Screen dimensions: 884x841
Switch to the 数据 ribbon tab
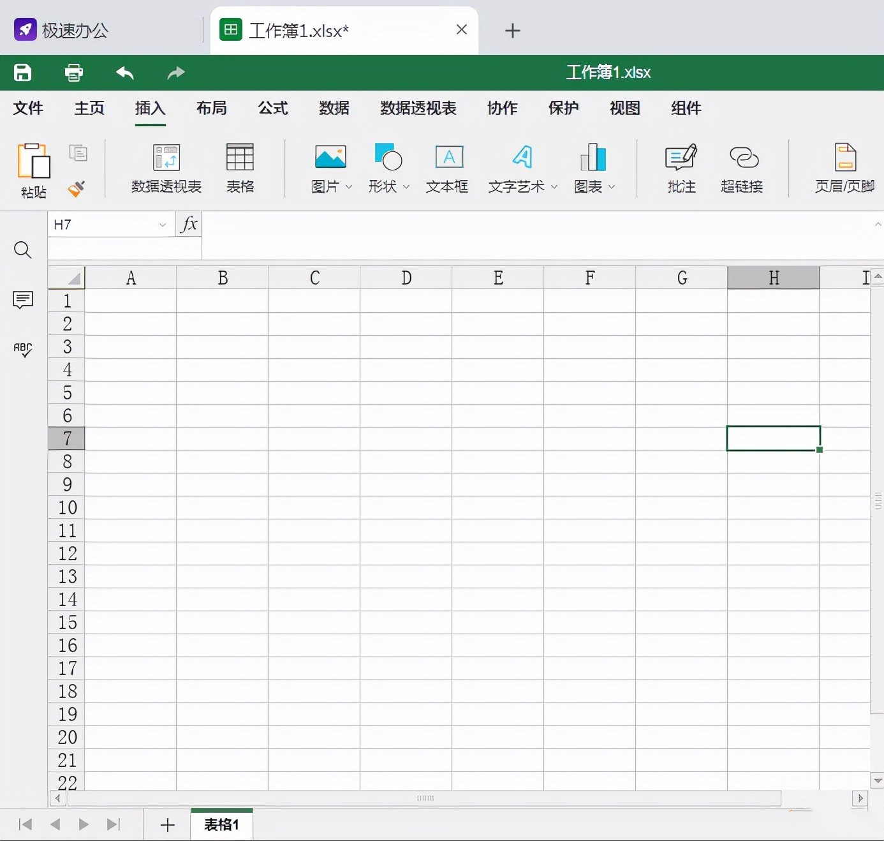[334, 108]
